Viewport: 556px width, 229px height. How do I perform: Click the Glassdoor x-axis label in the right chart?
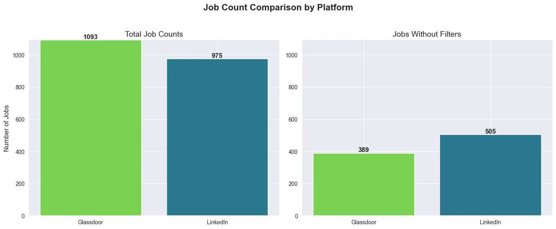363,222
